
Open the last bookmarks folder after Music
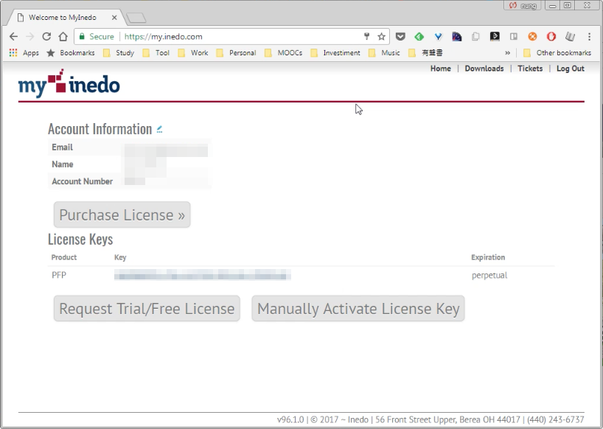425,52
